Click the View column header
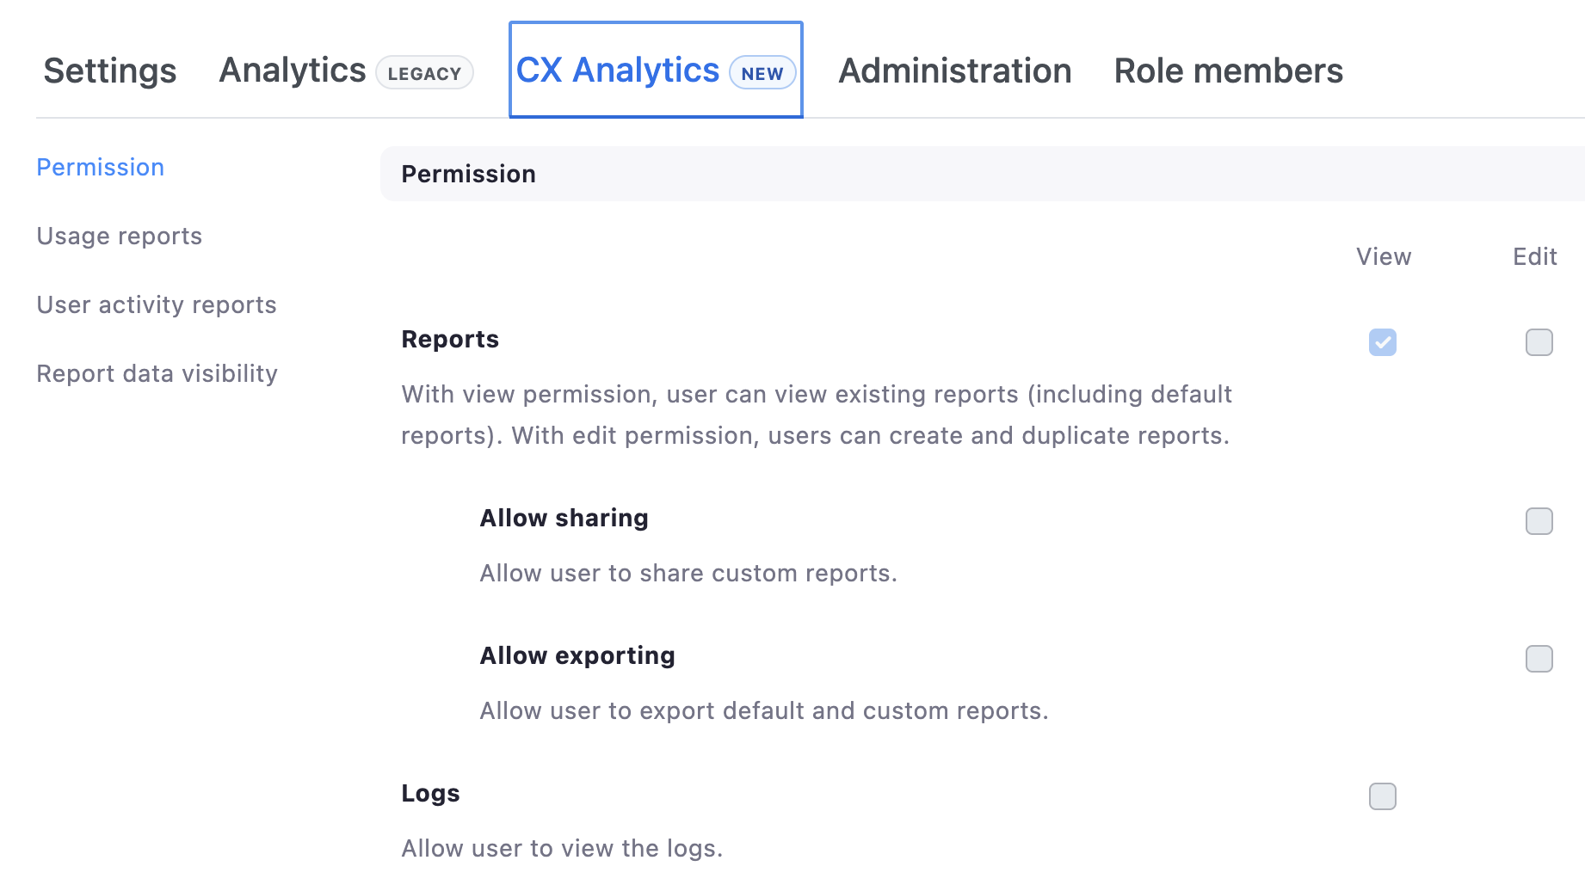The width and height of the screenshot is (1585, 891). [1383, 256]
